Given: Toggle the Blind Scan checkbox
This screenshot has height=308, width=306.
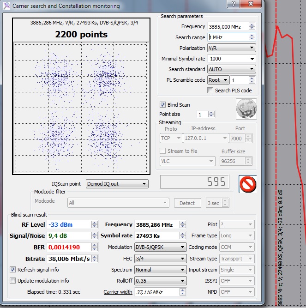Looking at the screenshot, I should point(162,105).
